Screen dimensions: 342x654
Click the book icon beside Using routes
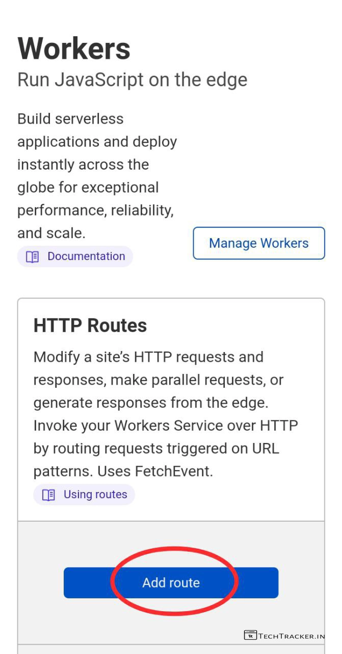[48, 495]
